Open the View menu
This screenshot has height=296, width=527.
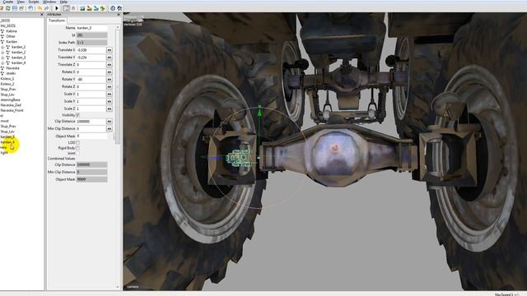(21, 2)
